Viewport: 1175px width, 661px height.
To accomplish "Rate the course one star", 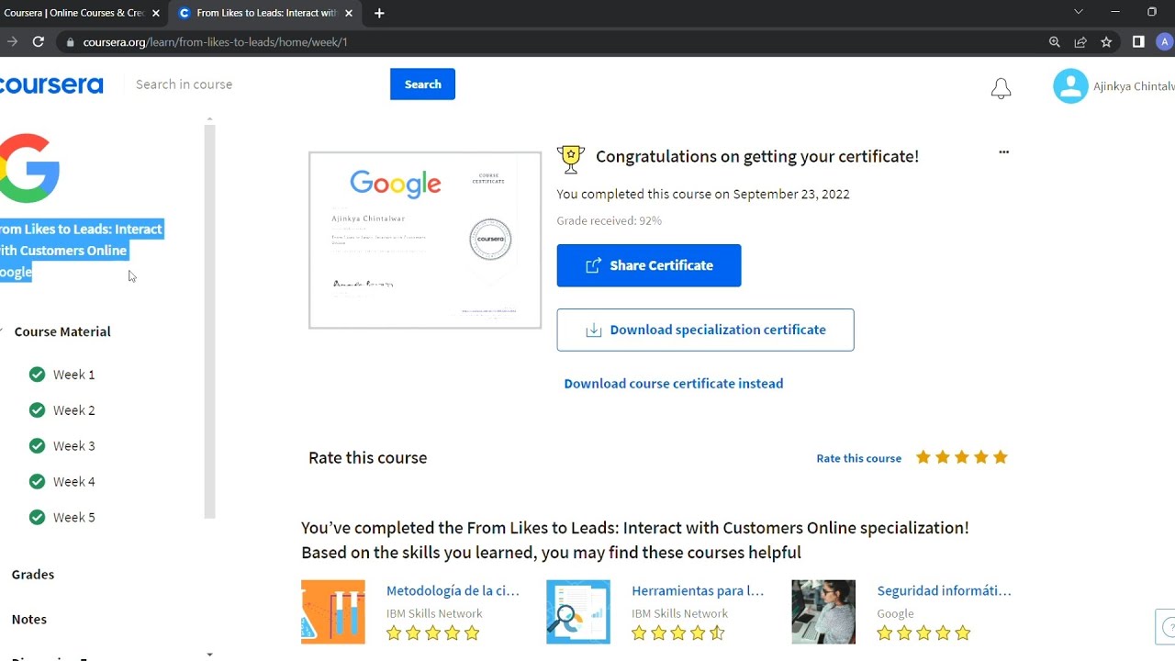I will click(x=923, y=457).
